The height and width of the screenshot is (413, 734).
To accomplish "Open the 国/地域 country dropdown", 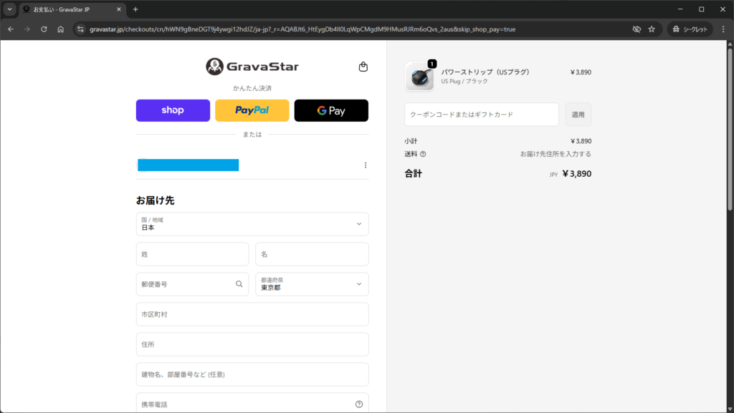I will 252,224.
